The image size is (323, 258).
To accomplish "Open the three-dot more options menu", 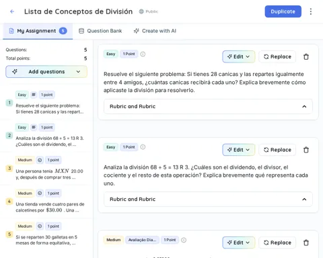I will (x=311, y=11).
